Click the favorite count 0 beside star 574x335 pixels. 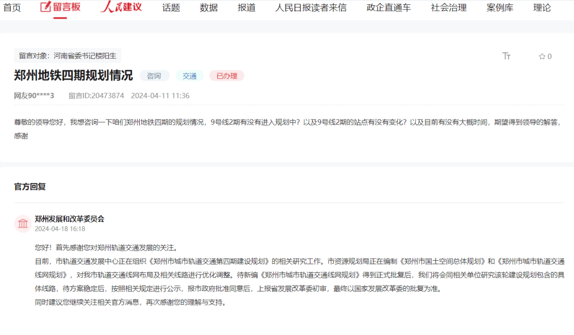point(550,56)
